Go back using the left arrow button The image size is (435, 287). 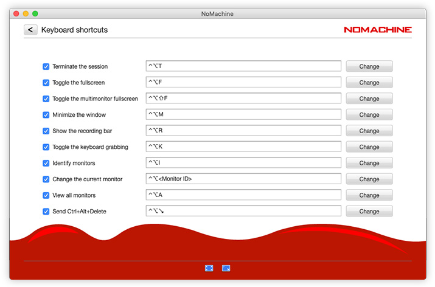30,30
